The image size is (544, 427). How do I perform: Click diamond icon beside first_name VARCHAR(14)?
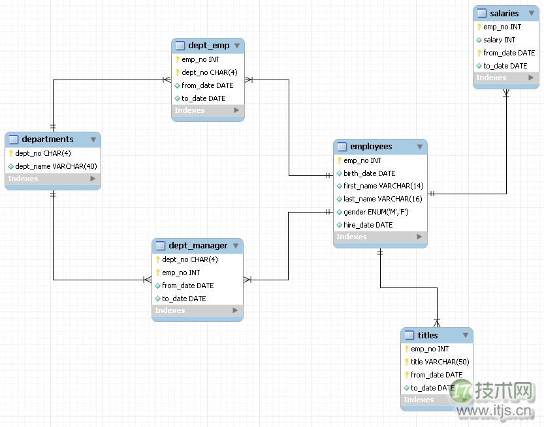(x=340, y=186)
